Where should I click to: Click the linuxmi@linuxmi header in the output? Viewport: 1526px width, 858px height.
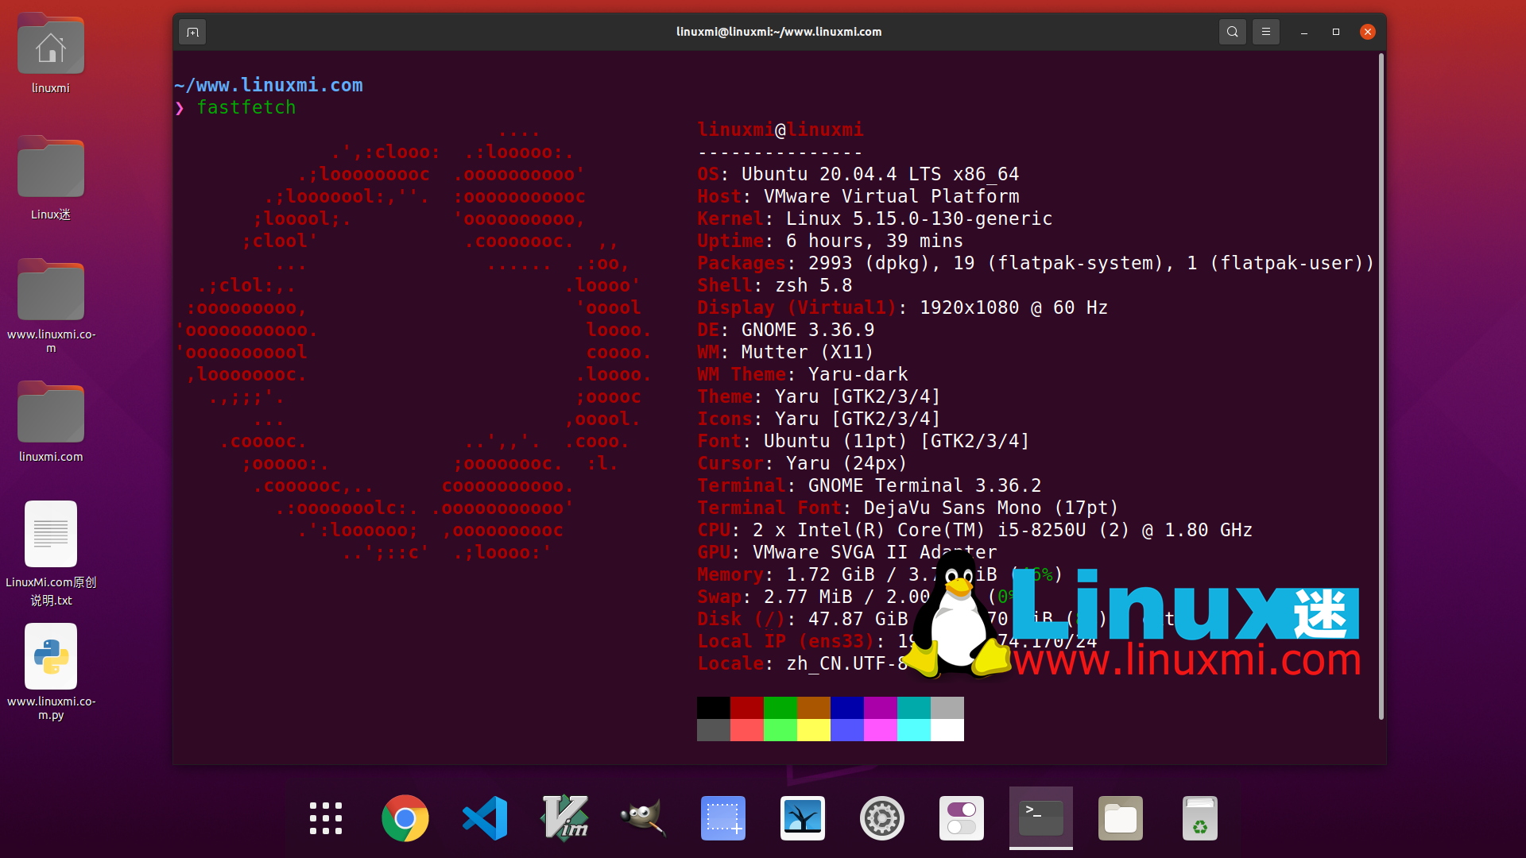pos(780,129)
